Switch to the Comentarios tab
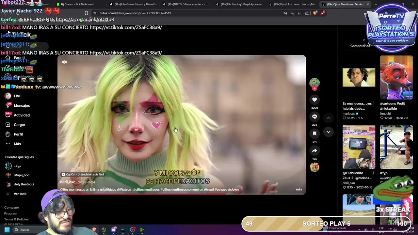This screenshot has height=235, width=418. pyautogui.click(x=360, y=46)
